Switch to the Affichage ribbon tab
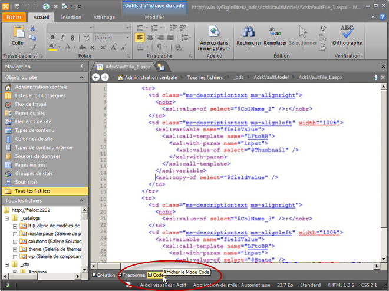389x291 pixels. [104, 17]
